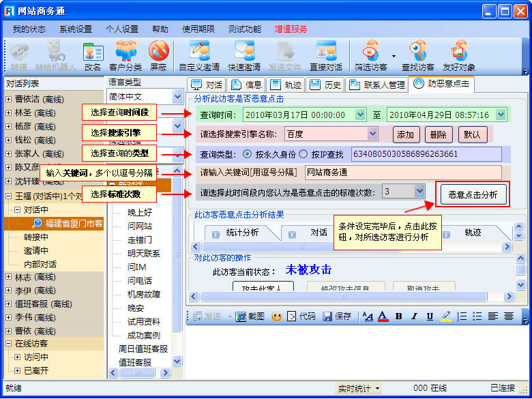This screenshot has width=532, height=399.
Task: Select 晚上好 quick reply item
Action: 139,213
